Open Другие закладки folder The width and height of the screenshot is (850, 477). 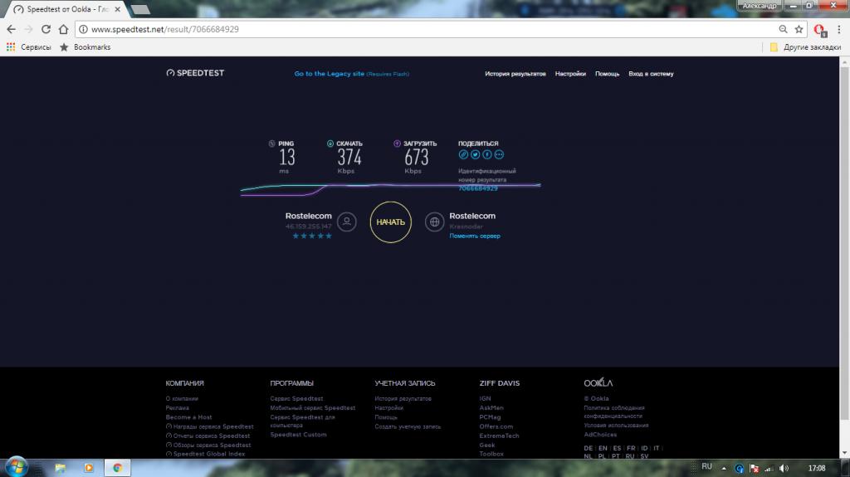(805, 47)
